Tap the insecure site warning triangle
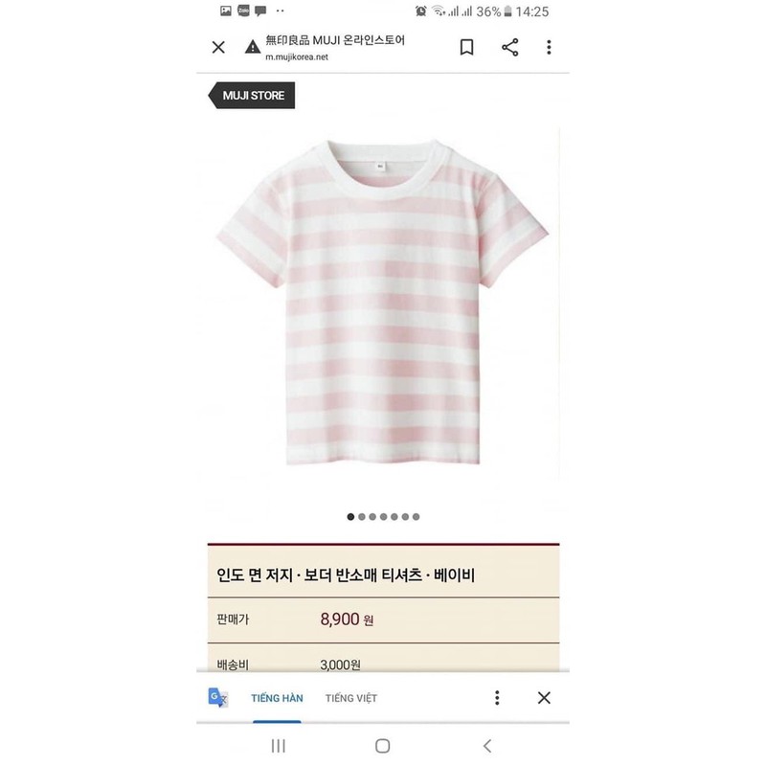Screen dimensions: 766x766 (x=253, y=47)
